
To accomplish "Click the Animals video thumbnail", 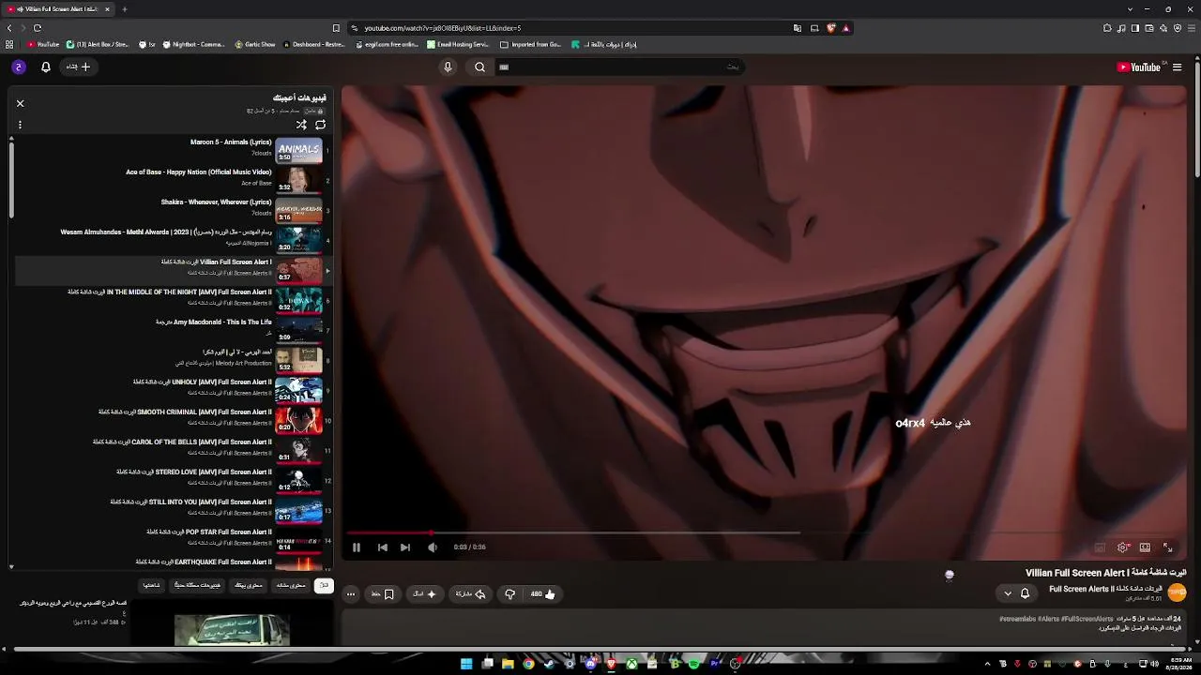I will tap(299, 150).
